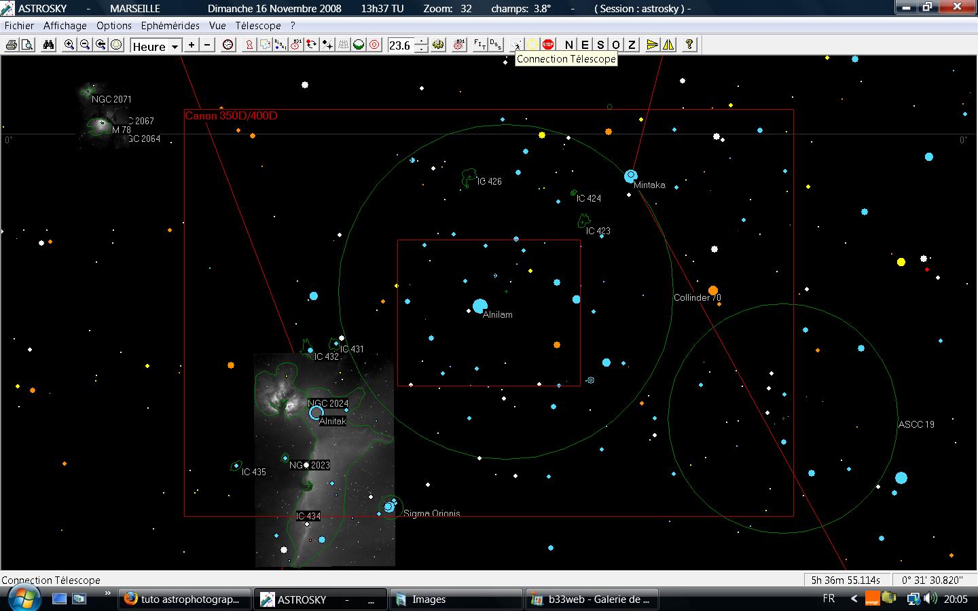Click the red STOP telescope button

(548, 45)
